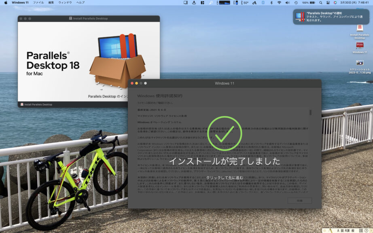Open the ファイル menu

pos(38,2)
